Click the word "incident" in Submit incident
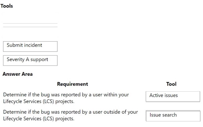 [x=33, y=45]
